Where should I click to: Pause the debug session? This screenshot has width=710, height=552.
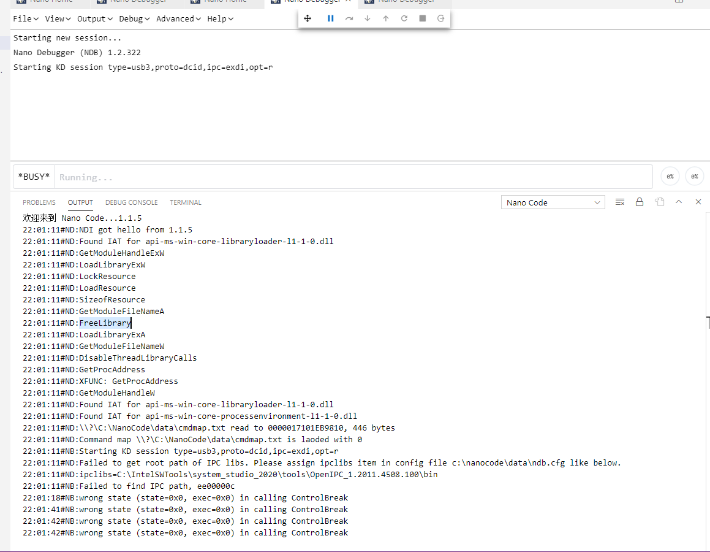pos(331,18)
